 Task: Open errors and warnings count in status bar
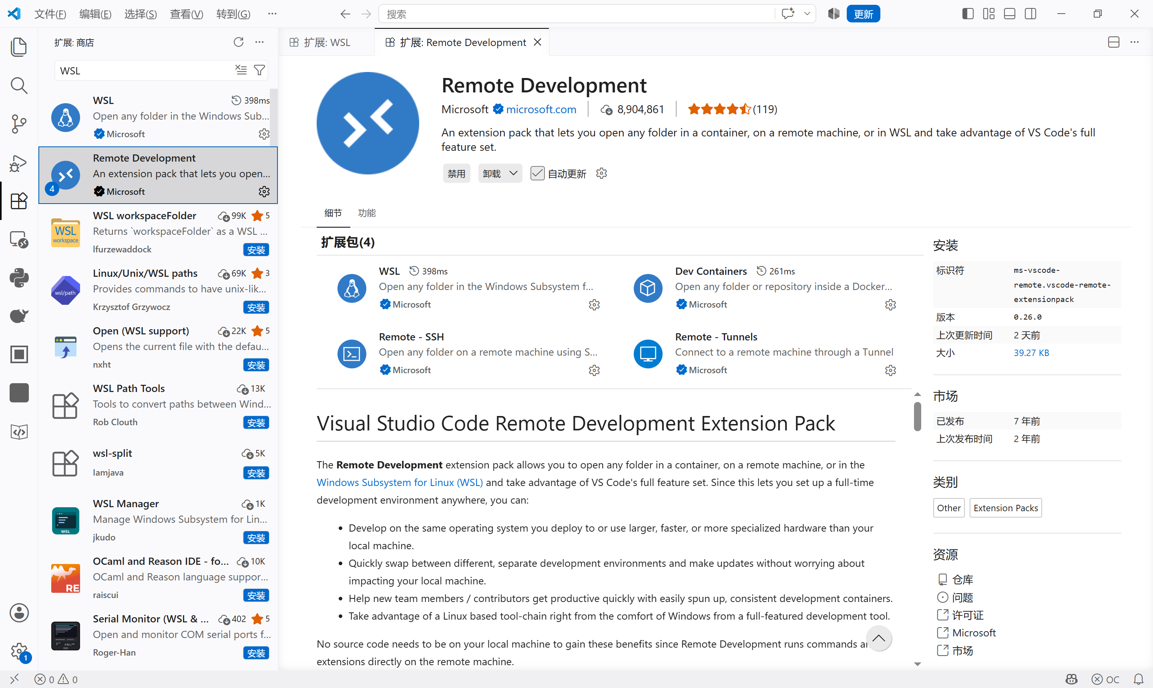(56, 679)
